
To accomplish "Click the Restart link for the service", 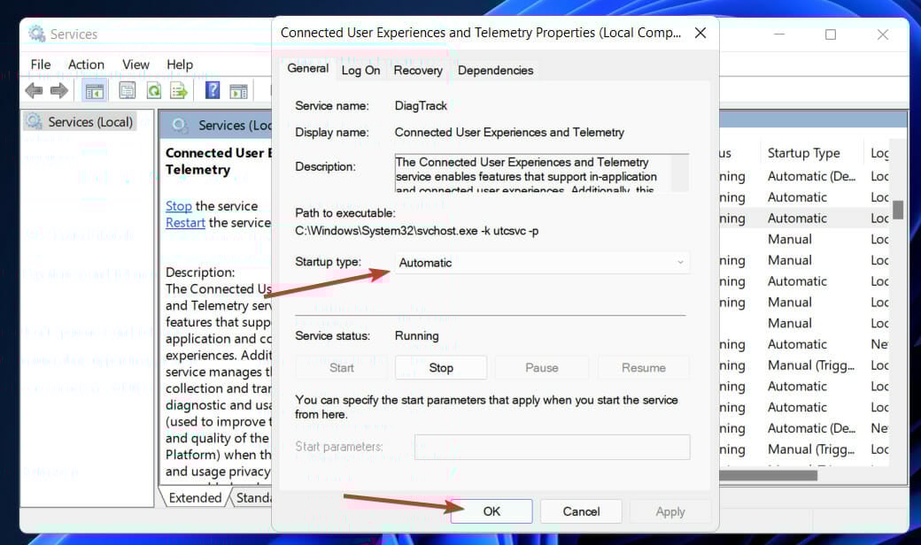I will coord(184,223).
